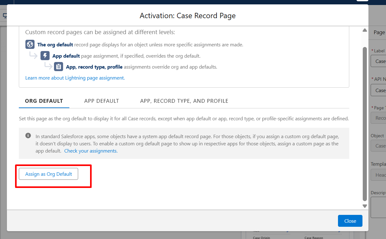Click the dialog's vertical scrollbar thumb

[x=365, y=124]
